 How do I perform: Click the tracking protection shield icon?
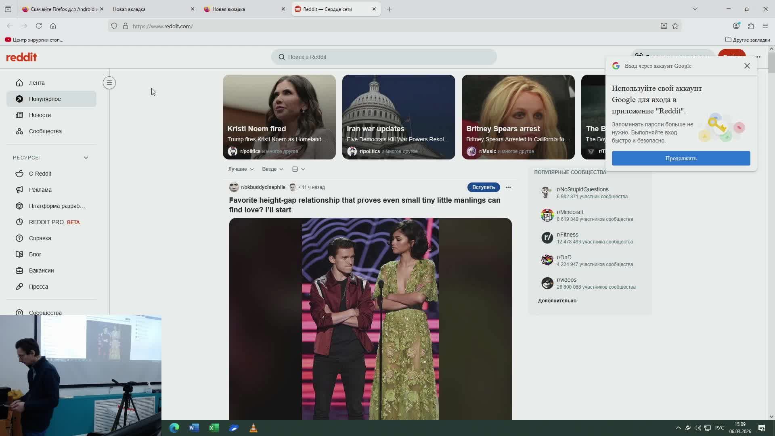click(114, 26)
